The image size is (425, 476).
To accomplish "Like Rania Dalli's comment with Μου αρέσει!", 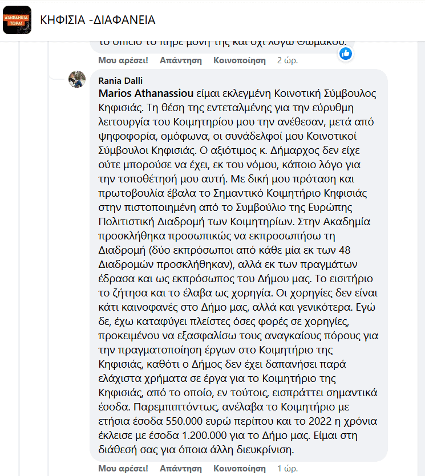I will pos(123,469).
